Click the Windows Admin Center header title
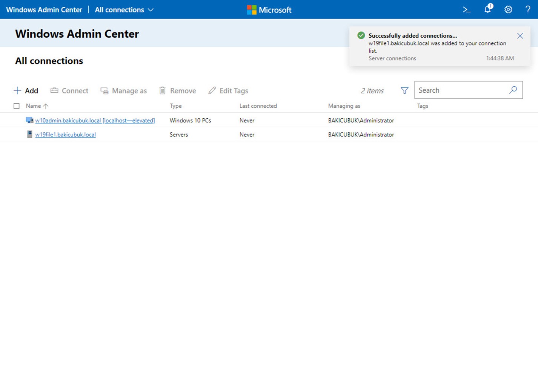The height and width of the screenshot is (373, 538). tap(44, 10)
